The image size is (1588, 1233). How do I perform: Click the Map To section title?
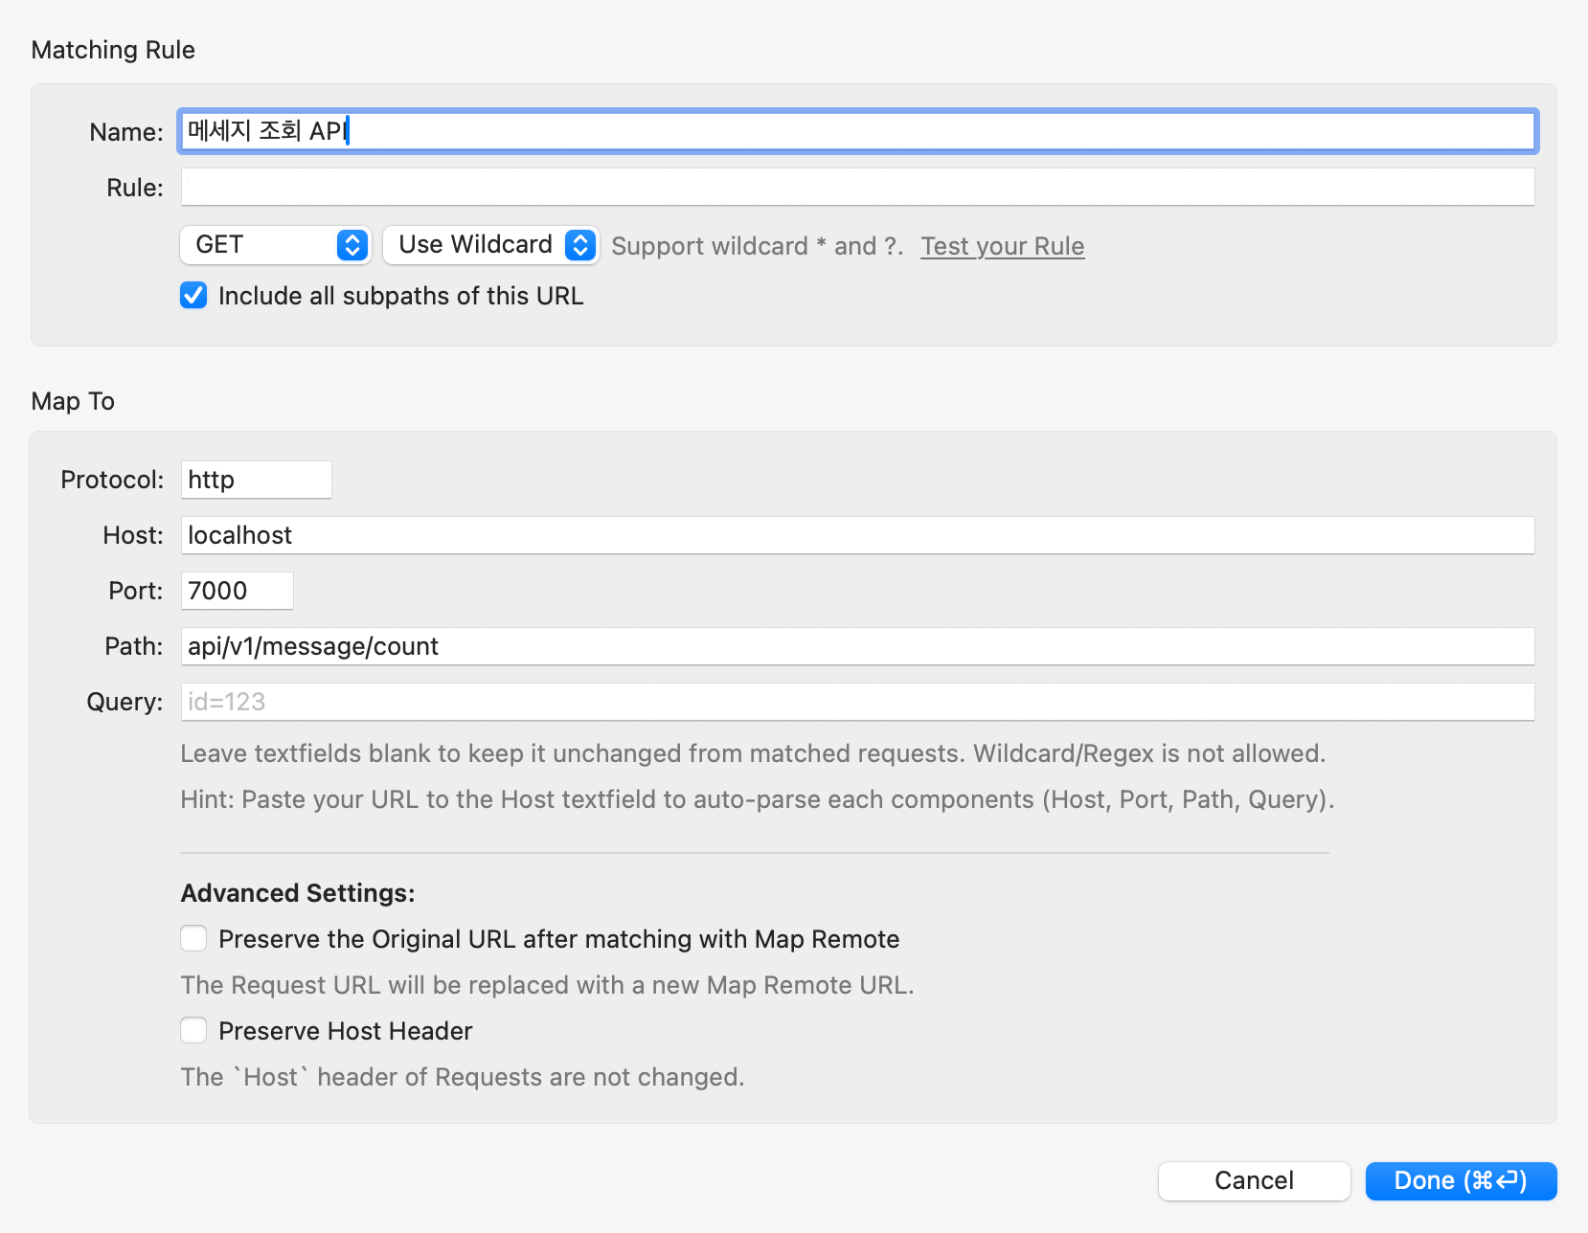73,401
